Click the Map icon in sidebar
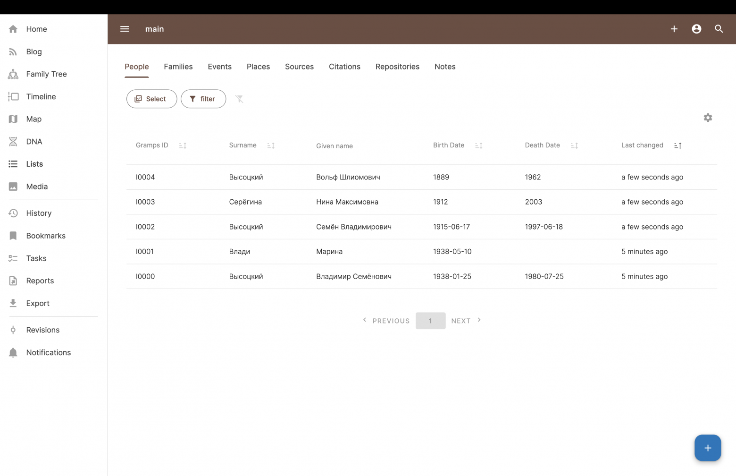Viewport: 736px width, 476px height. (13, 119)
